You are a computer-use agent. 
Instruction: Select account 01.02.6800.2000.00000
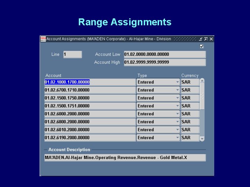click(x=90, y=122)
